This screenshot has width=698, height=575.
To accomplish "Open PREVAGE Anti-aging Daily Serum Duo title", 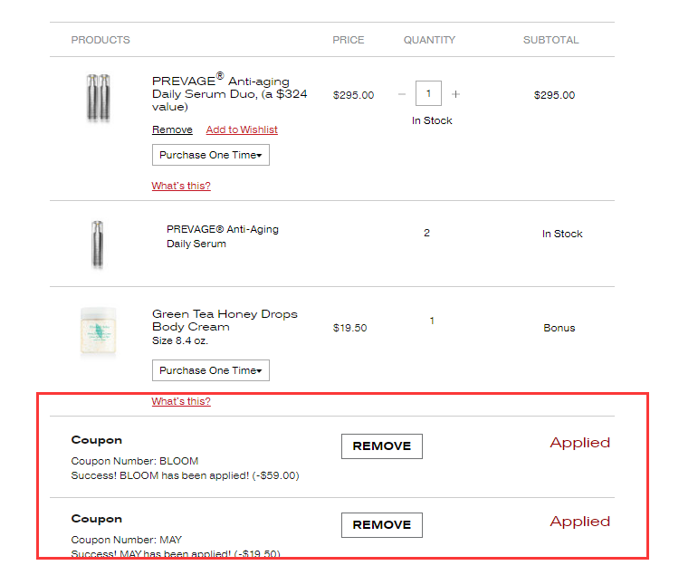I will [x=230, y=92].
